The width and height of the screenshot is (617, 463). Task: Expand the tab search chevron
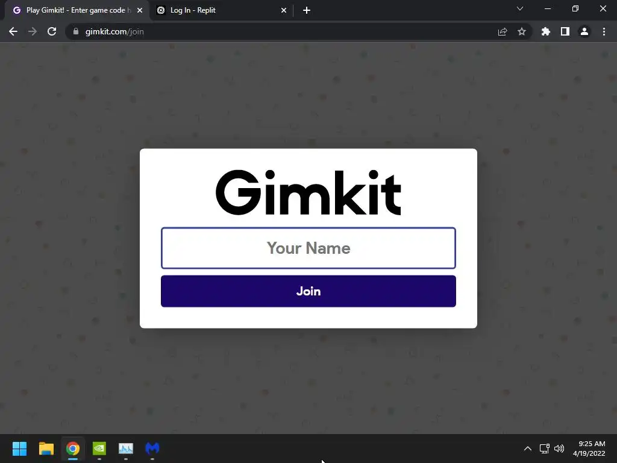pos(520,8)
